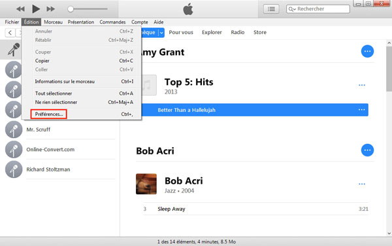
Task: Open Amy Grant blue more-options button
Action: click(x=367, y=51)
